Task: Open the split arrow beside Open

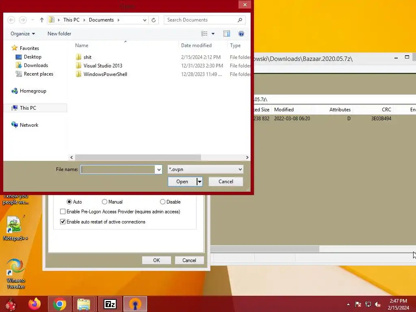Action: click(199, 182)
